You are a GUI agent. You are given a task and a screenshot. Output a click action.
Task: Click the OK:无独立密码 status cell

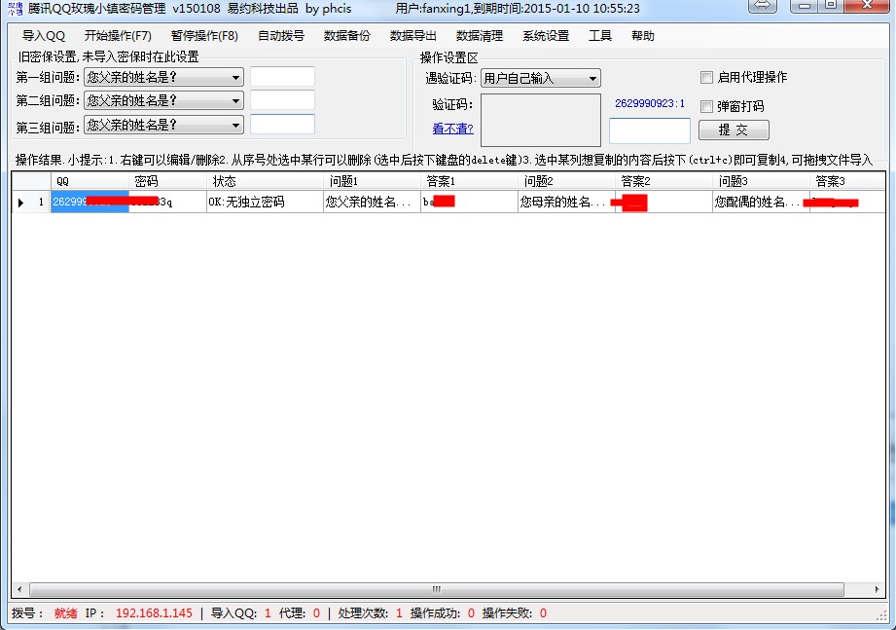265,202
